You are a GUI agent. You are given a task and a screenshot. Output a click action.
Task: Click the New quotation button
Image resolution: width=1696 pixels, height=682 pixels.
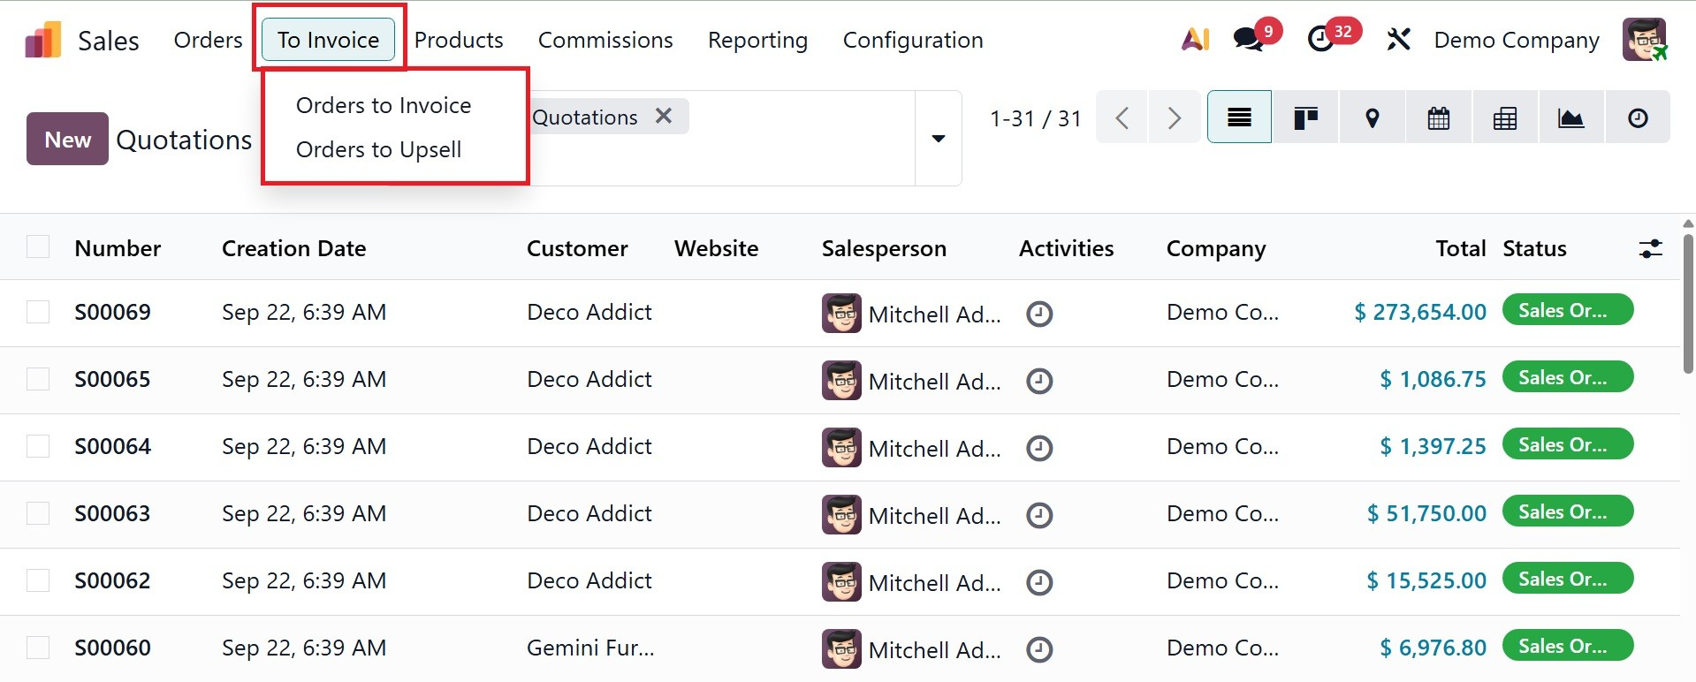tap(67, 140)
